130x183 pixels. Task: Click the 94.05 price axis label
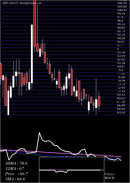point(121,28)
